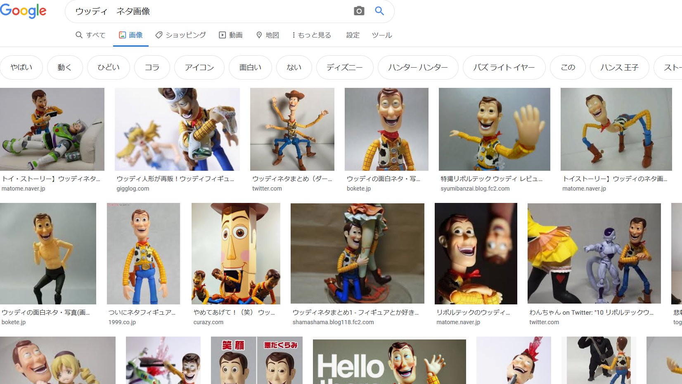Viewport: 682px width, 384px height.
Task: Click the 1999.co.jp source text
Action: [x=122, y=322]
